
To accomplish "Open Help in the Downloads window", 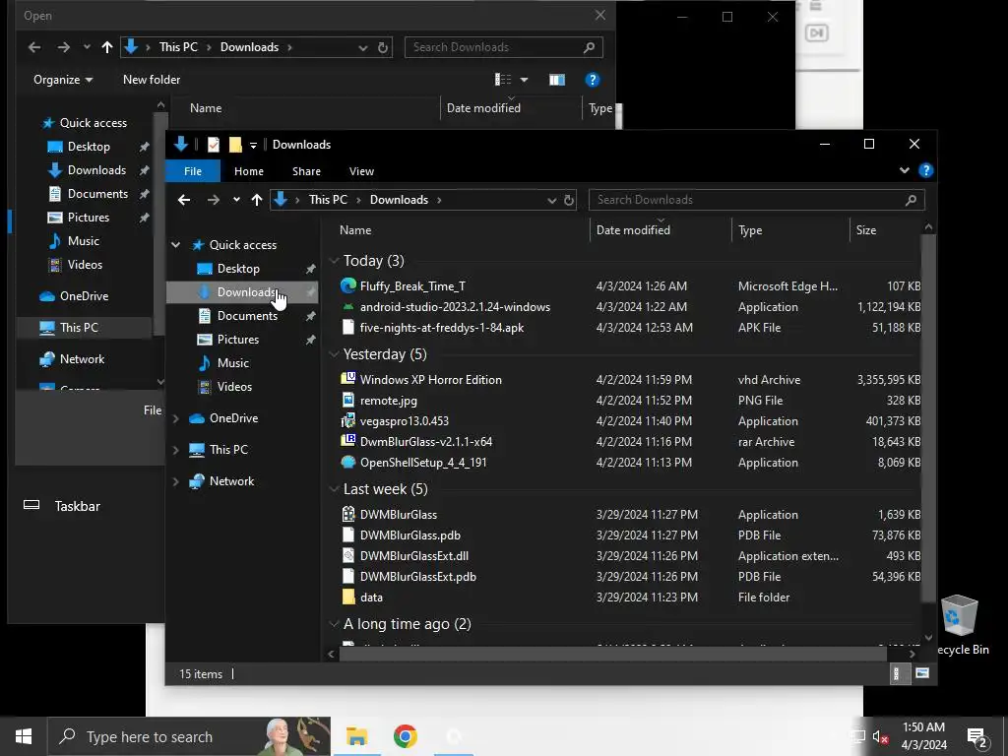I will 925,170.
